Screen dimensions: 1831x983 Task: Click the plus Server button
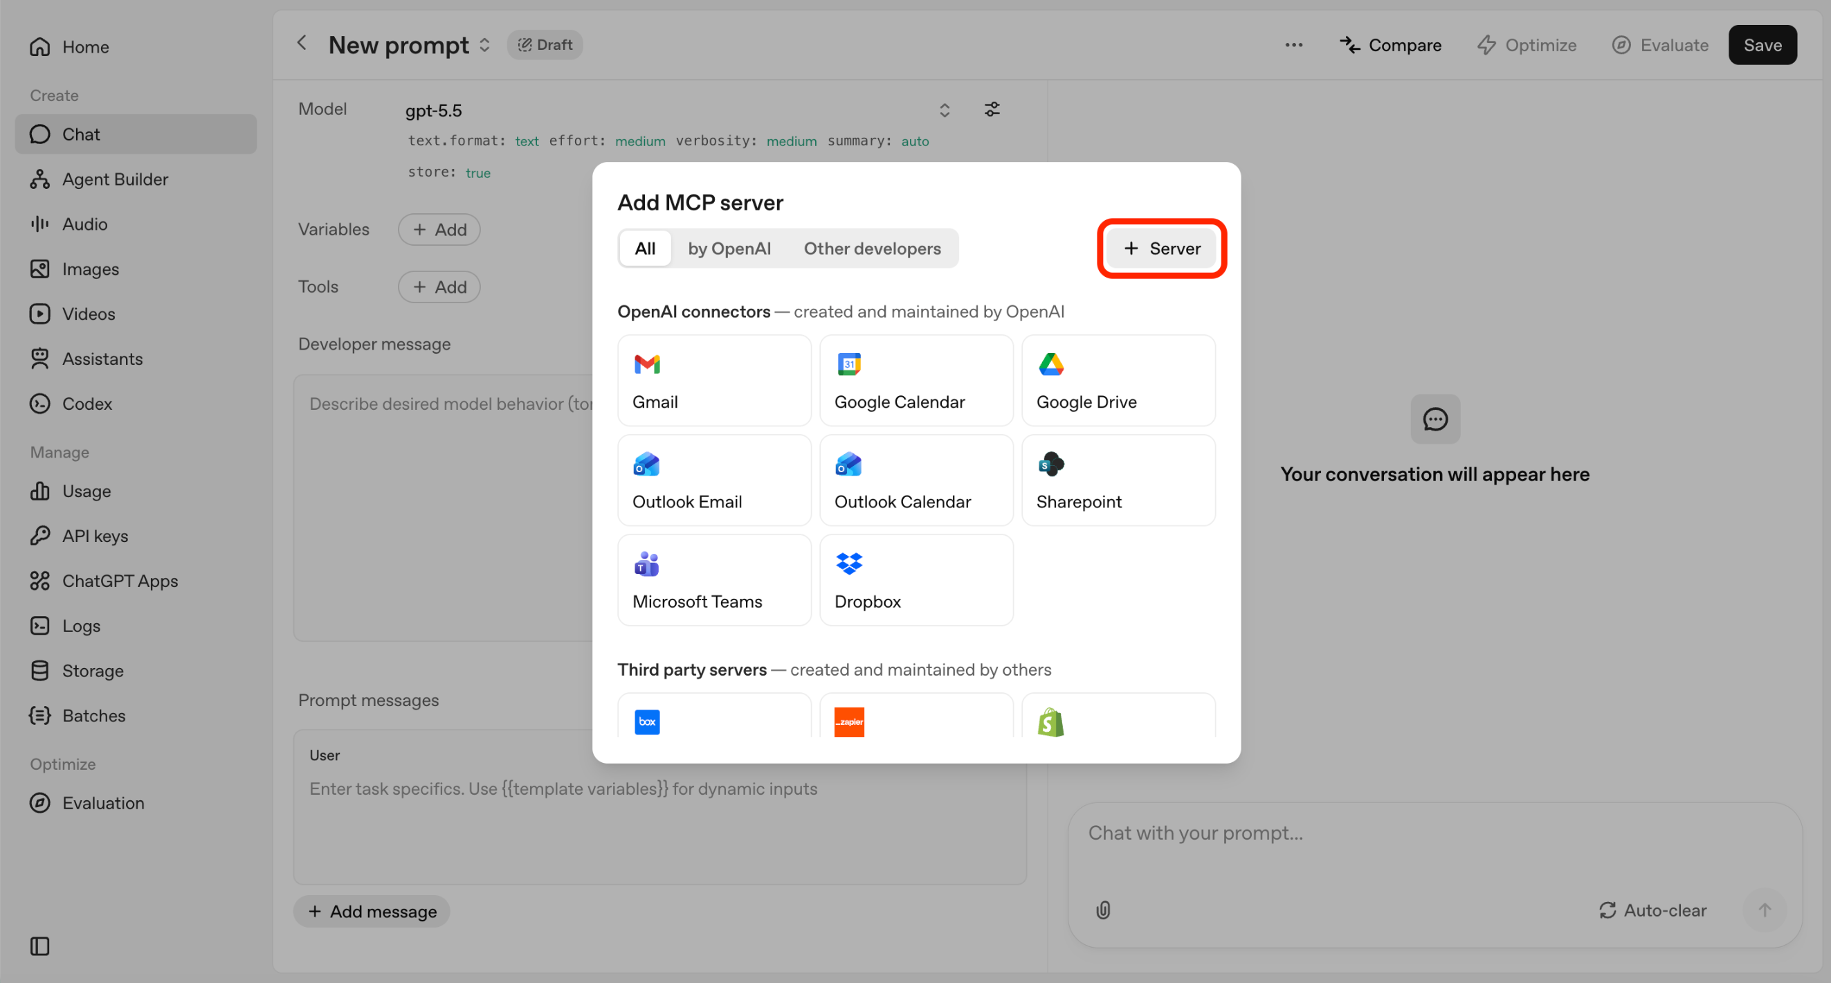(1161, 249)
